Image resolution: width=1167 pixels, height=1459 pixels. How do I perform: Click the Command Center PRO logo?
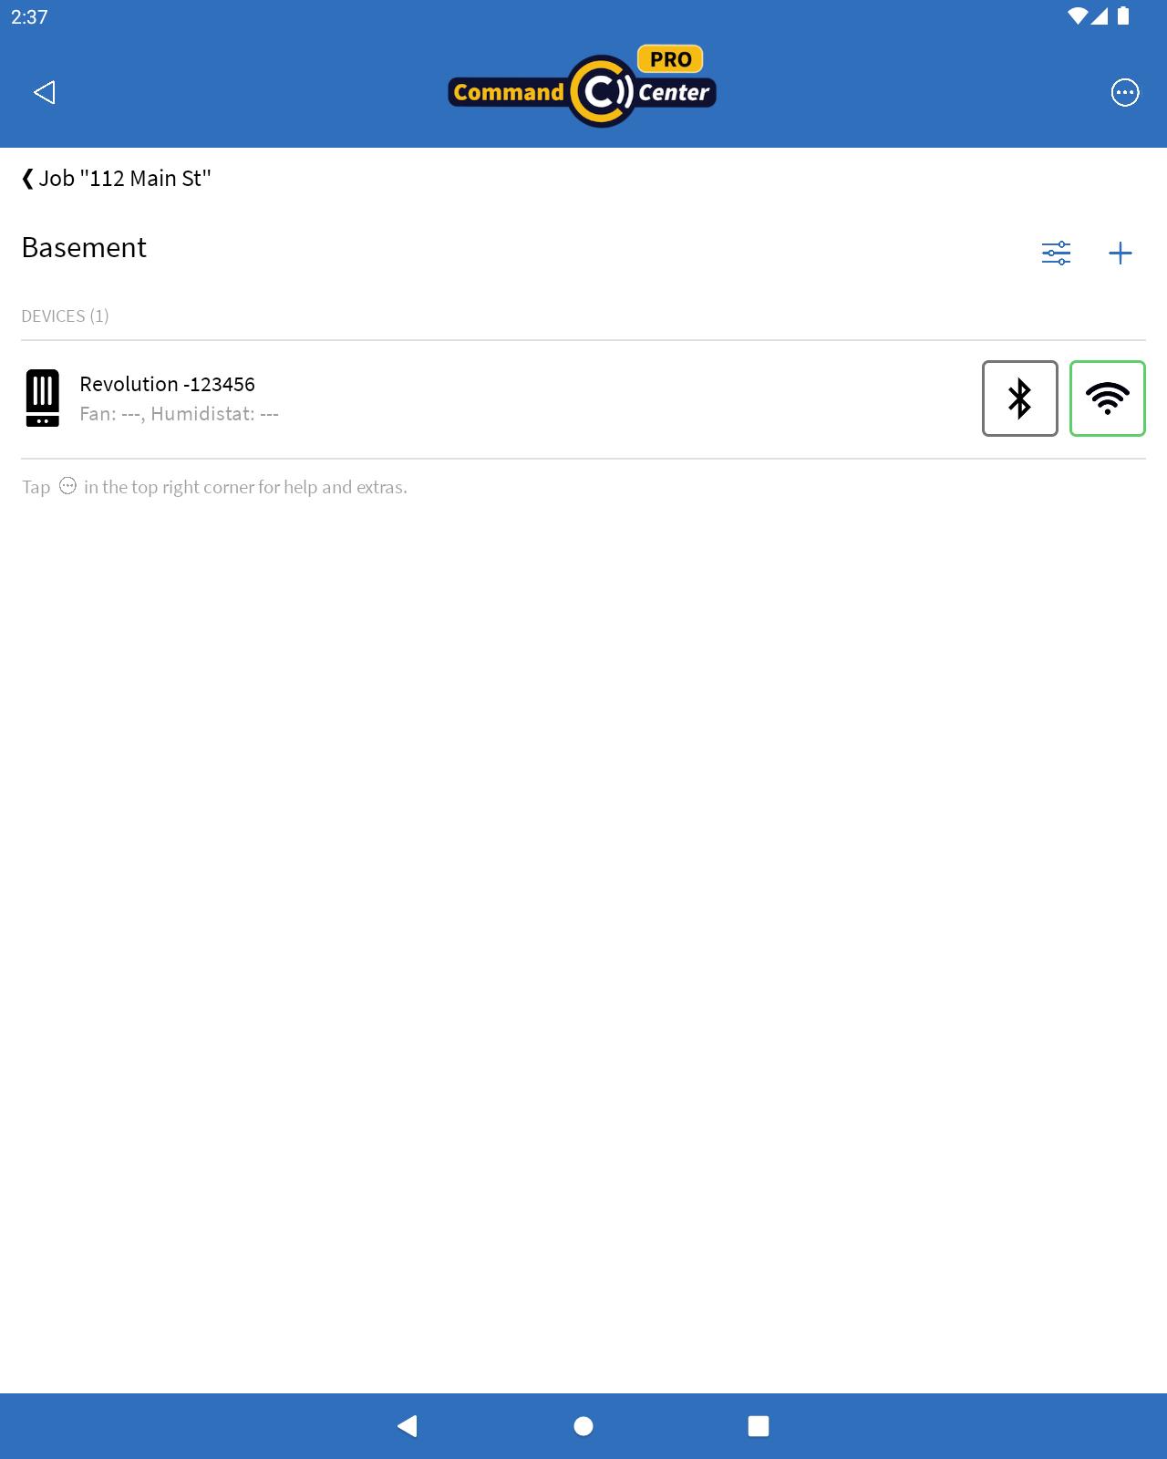[x=583, y=87]
